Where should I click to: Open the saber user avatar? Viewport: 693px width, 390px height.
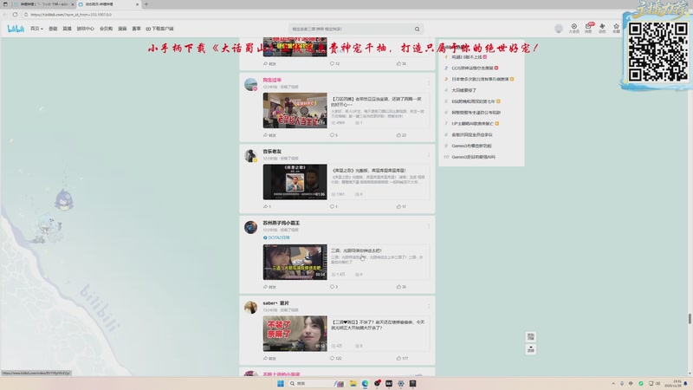coord(250,308)
